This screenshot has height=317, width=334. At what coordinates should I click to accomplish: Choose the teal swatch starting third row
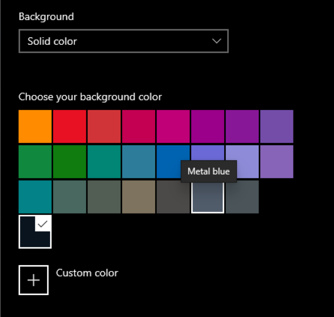pos(35,197)
